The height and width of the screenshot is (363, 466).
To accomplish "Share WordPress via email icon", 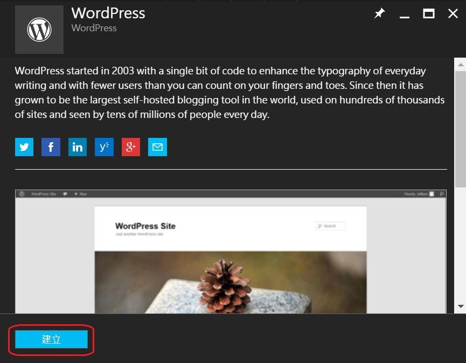I will [x=157, y=146].
